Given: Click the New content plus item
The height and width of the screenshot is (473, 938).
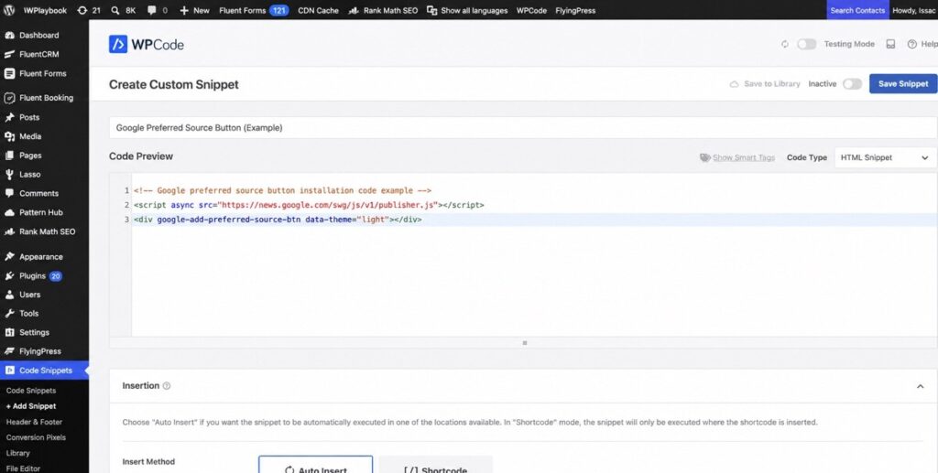Looking at the screenshot, I should pyautogui.click(x=194, y=10).
